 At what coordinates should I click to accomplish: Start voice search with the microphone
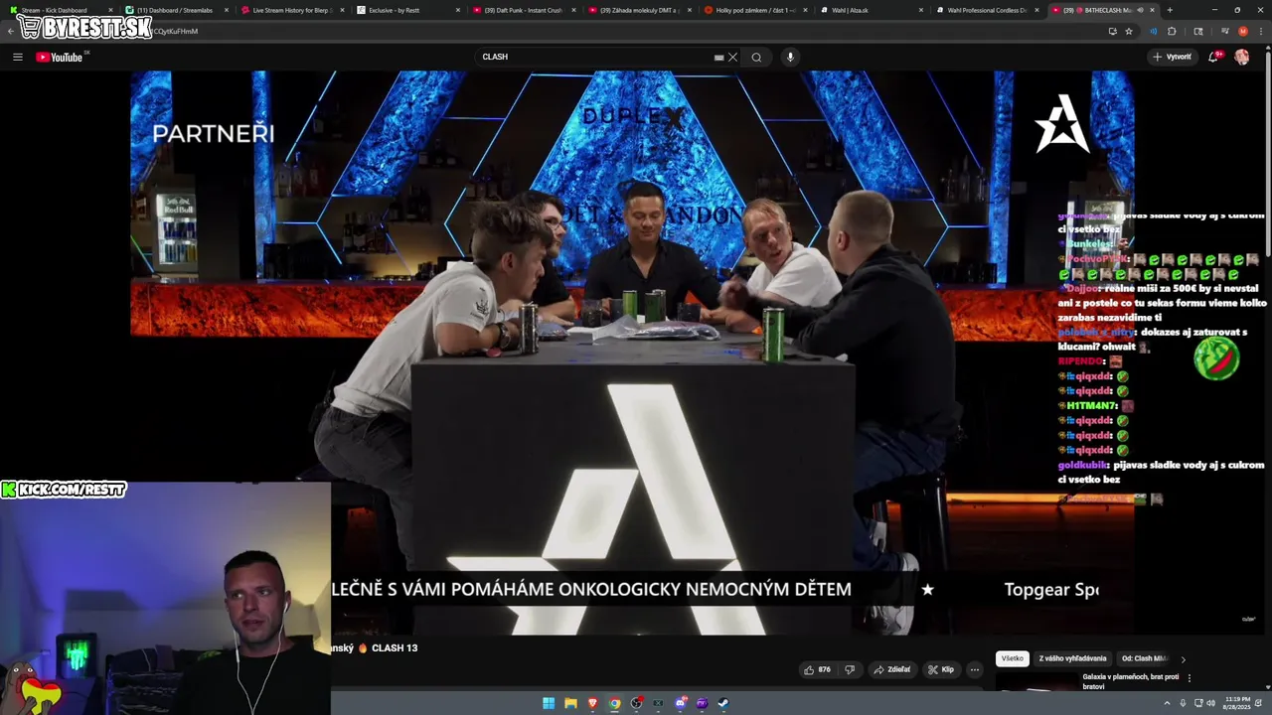point(790,57)
